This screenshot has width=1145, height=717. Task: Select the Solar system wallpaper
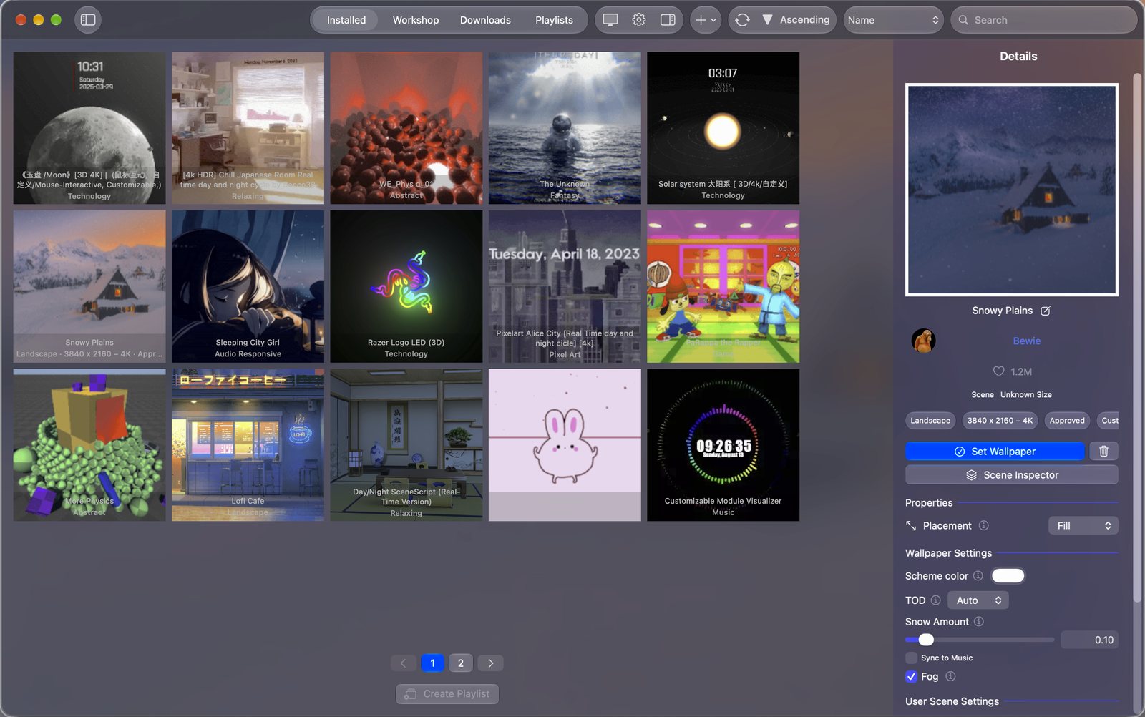723,128
